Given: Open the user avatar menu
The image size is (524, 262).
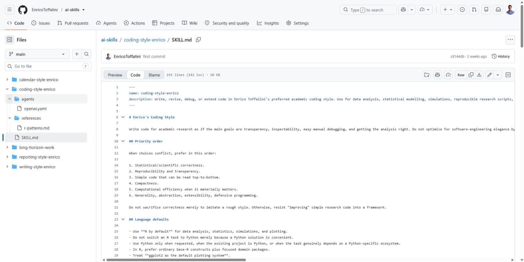Looking at the screenshot, I should tap(510, 10).
